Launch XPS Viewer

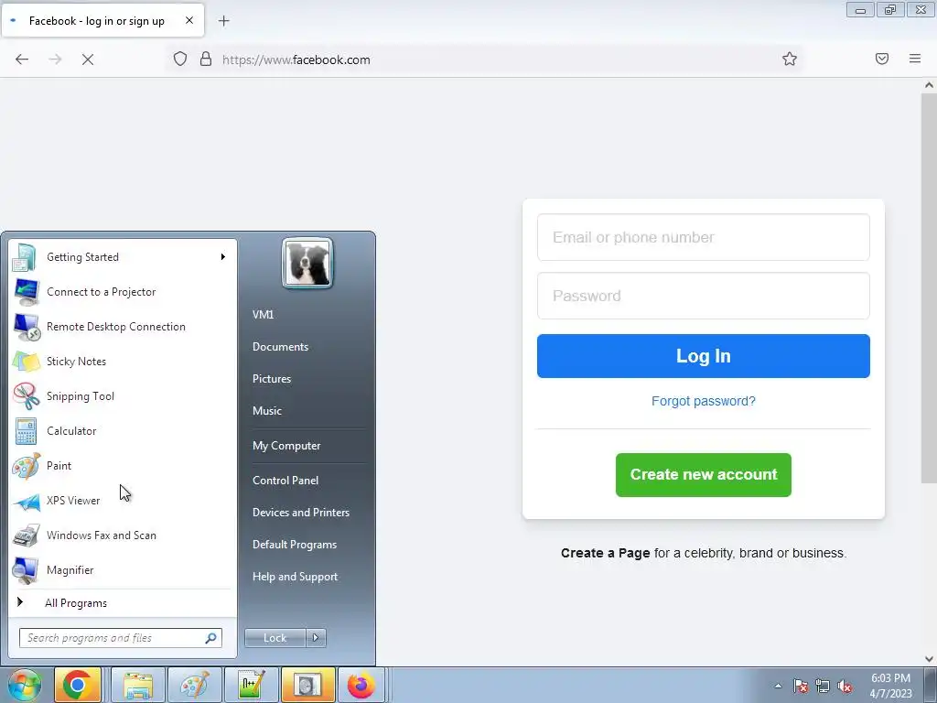pos(123,501)
